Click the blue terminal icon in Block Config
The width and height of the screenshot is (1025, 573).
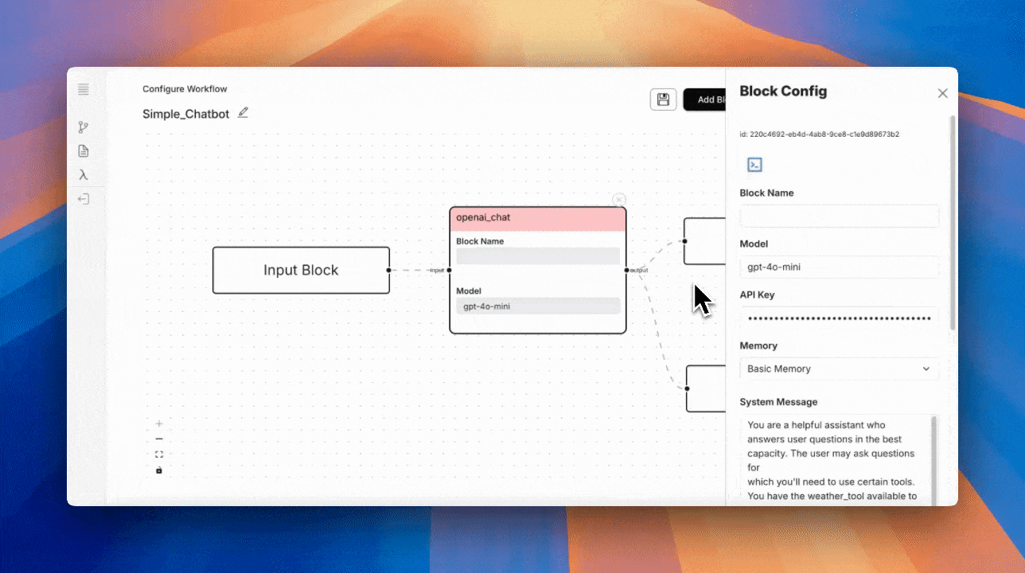[754, 165]
